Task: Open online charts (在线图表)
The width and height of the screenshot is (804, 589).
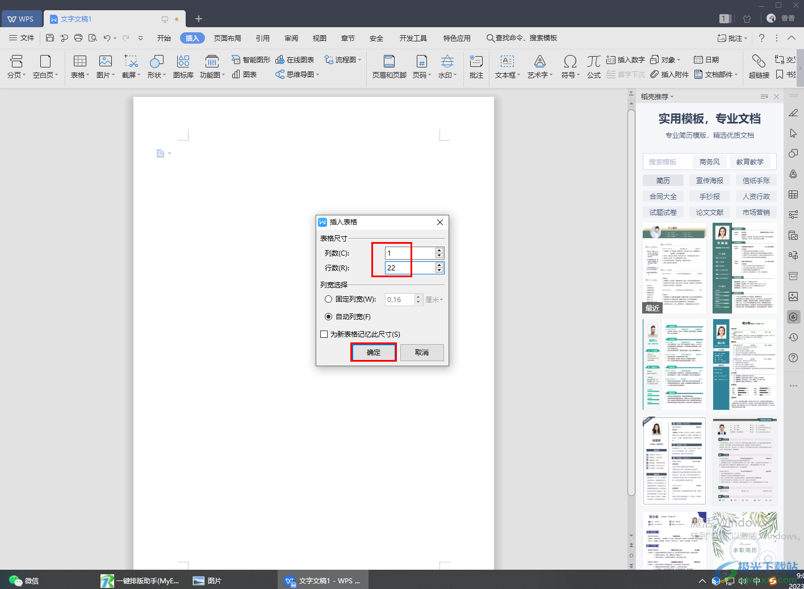Action: pyautogui.click(x=295, y=60)
